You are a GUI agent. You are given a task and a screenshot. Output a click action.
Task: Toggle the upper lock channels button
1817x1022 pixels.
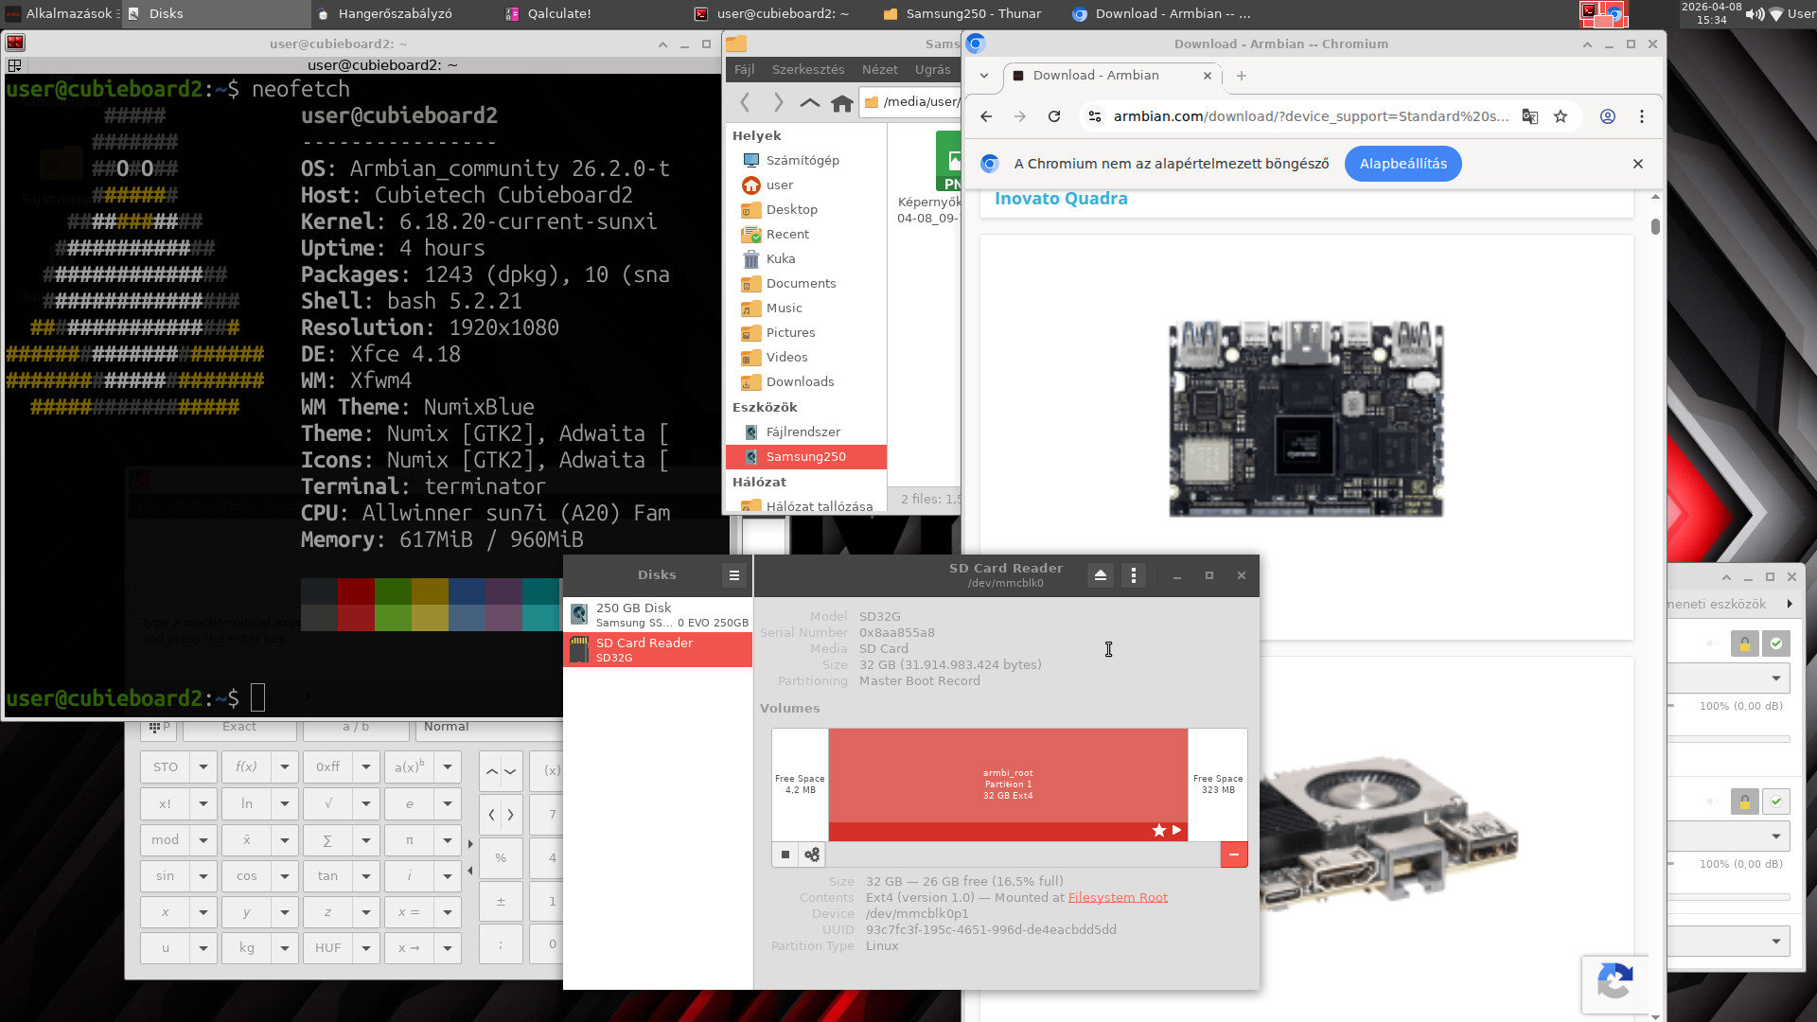[1744, 643]
